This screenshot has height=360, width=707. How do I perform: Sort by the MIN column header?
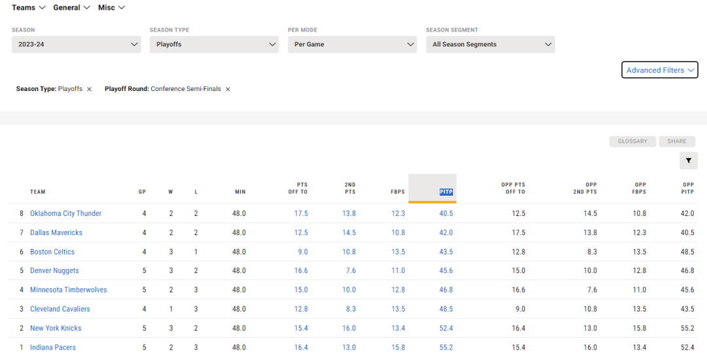[x=240, y=192]
